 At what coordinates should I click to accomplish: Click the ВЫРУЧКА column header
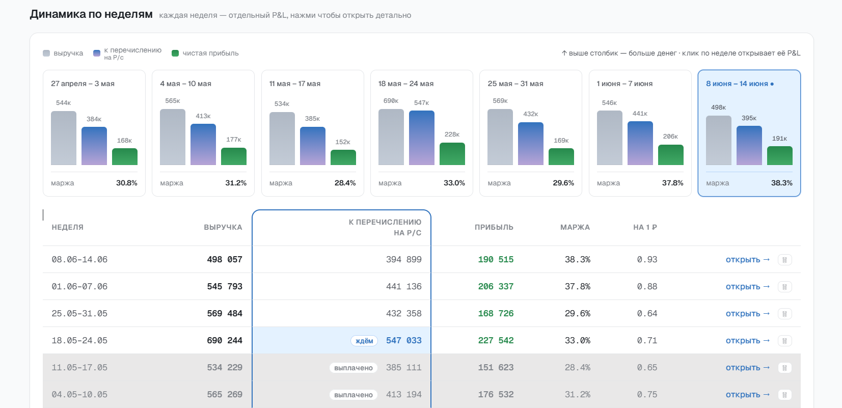click(x=223, y=227)
